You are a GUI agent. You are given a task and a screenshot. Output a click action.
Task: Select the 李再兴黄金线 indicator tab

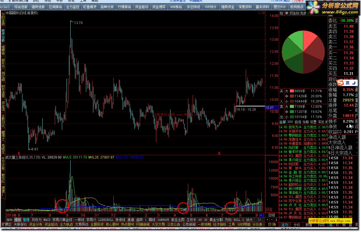pos(62,220)
